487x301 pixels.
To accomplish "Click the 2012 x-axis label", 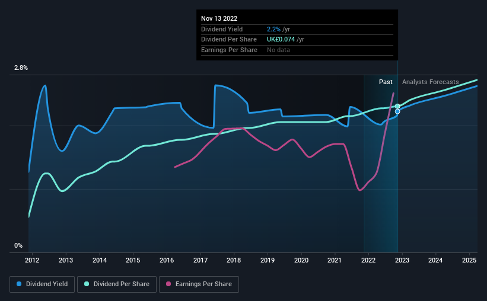I will [x=32, y=260].
